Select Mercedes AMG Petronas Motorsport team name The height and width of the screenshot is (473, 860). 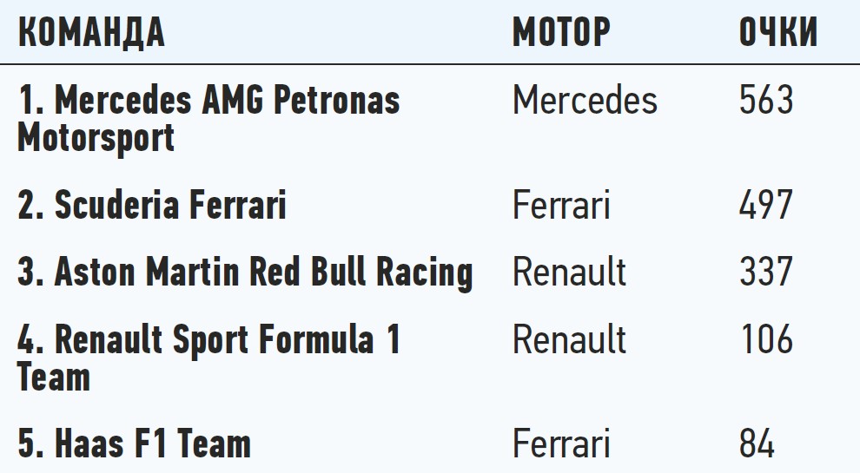[208, 101]
